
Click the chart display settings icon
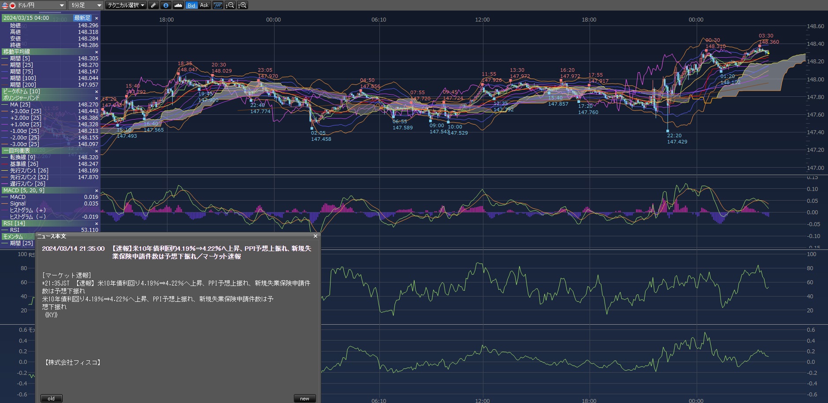click(x=218, y=5)
